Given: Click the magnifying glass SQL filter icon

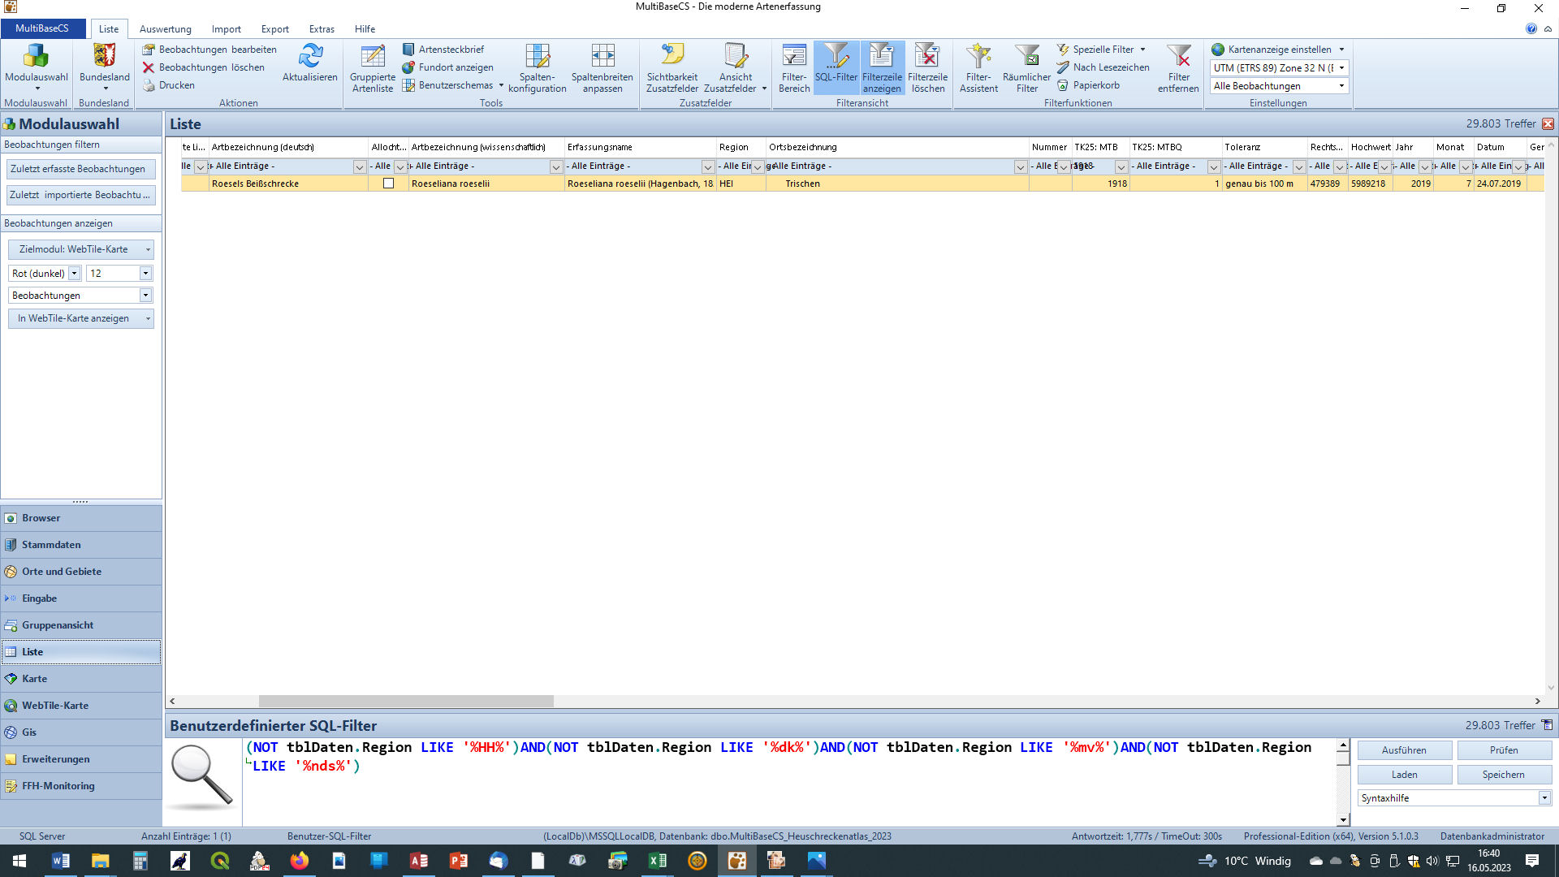Looking at the screenshot, I should (201, 778).
